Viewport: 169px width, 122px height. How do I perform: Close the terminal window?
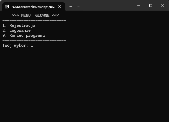[x=163, y=6]
